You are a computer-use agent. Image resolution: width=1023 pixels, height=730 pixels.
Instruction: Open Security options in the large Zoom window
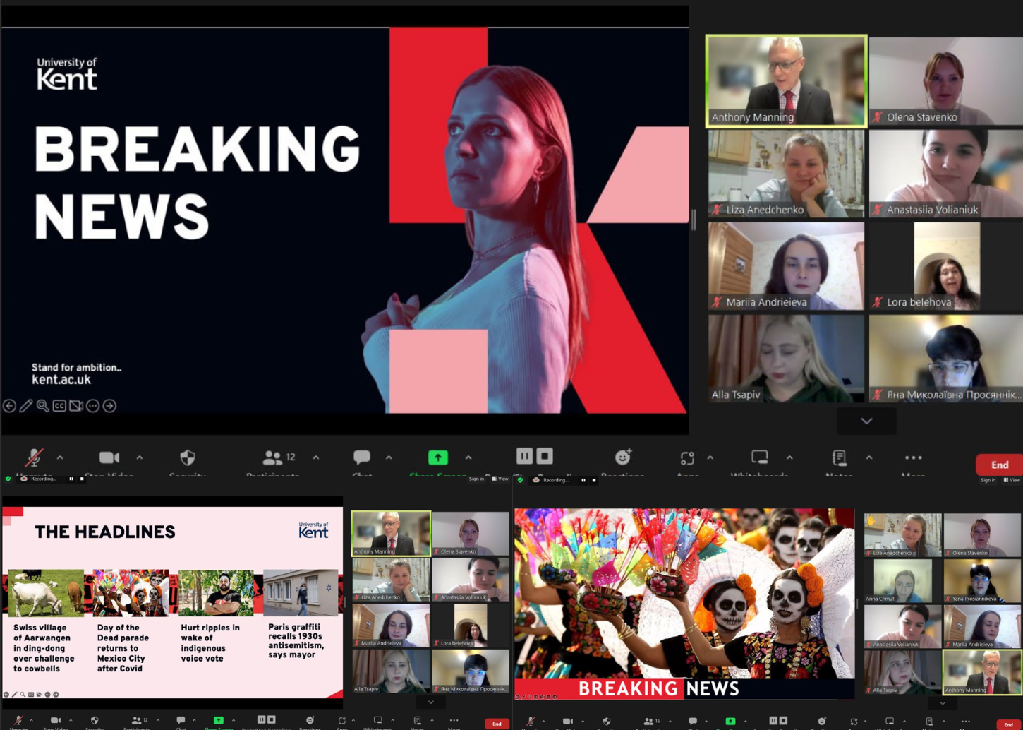pos(188,457)
